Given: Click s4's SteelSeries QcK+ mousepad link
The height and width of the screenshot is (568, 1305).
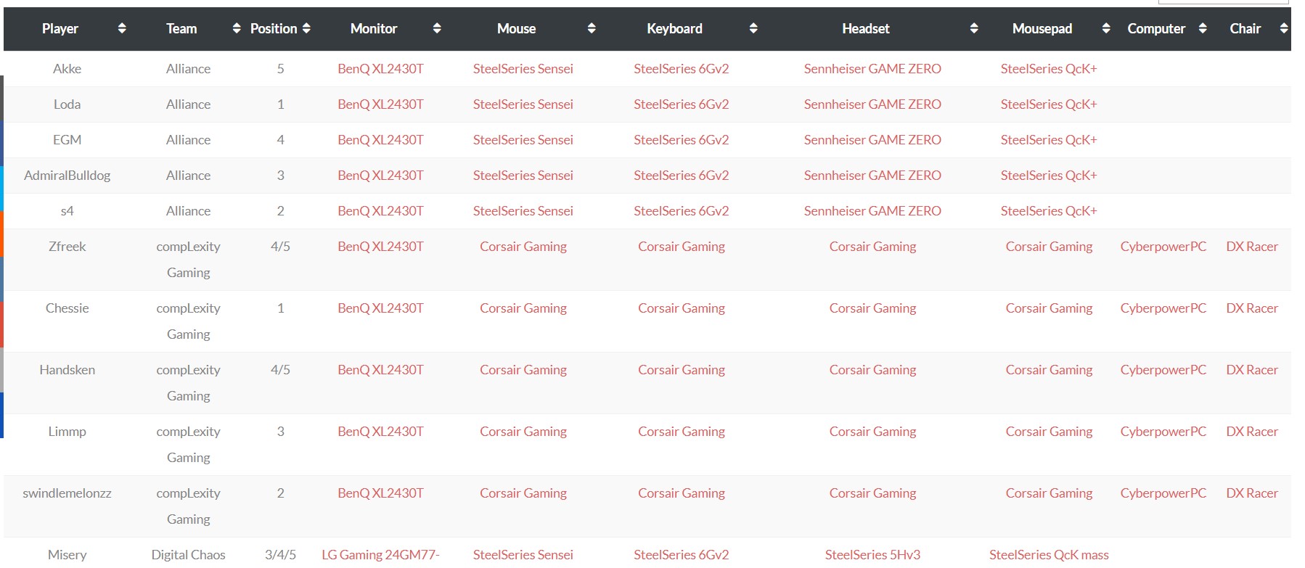Looking at the screenshot, I should pos(1048,211).
